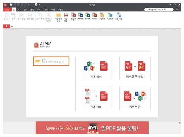Open the 파일 menu
Viewport: 184px width, 137px height.
[7, 9]
